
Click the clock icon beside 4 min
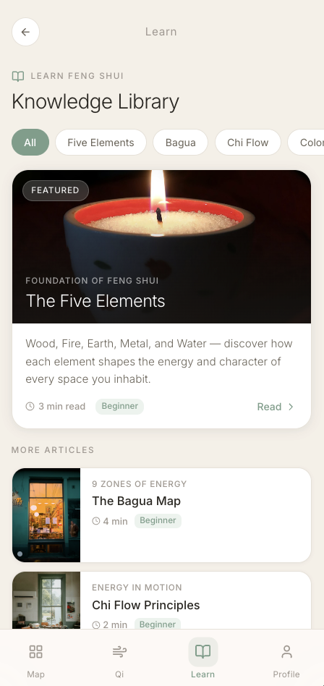pos(96,521)
